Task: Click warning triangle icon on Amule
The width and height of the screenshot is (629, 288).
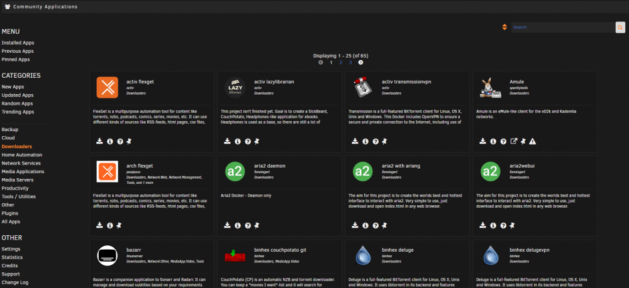Action: tap(532, 141)
